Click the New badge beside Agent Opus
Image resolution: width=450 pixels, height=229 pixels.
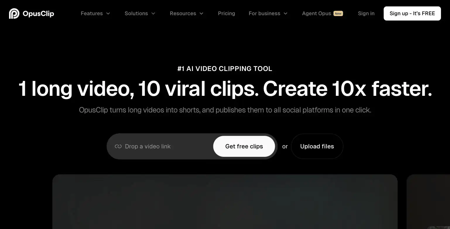(x=338, y=13)
